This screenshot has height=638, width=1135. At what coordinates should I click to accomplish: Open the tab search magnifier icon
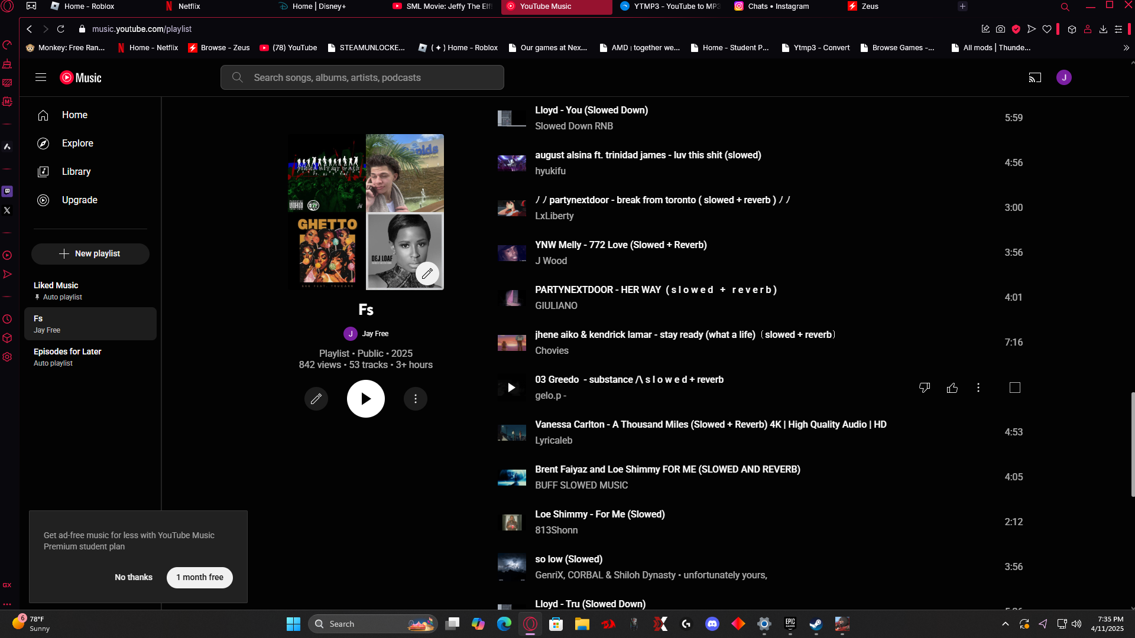tap(1065, 7)
